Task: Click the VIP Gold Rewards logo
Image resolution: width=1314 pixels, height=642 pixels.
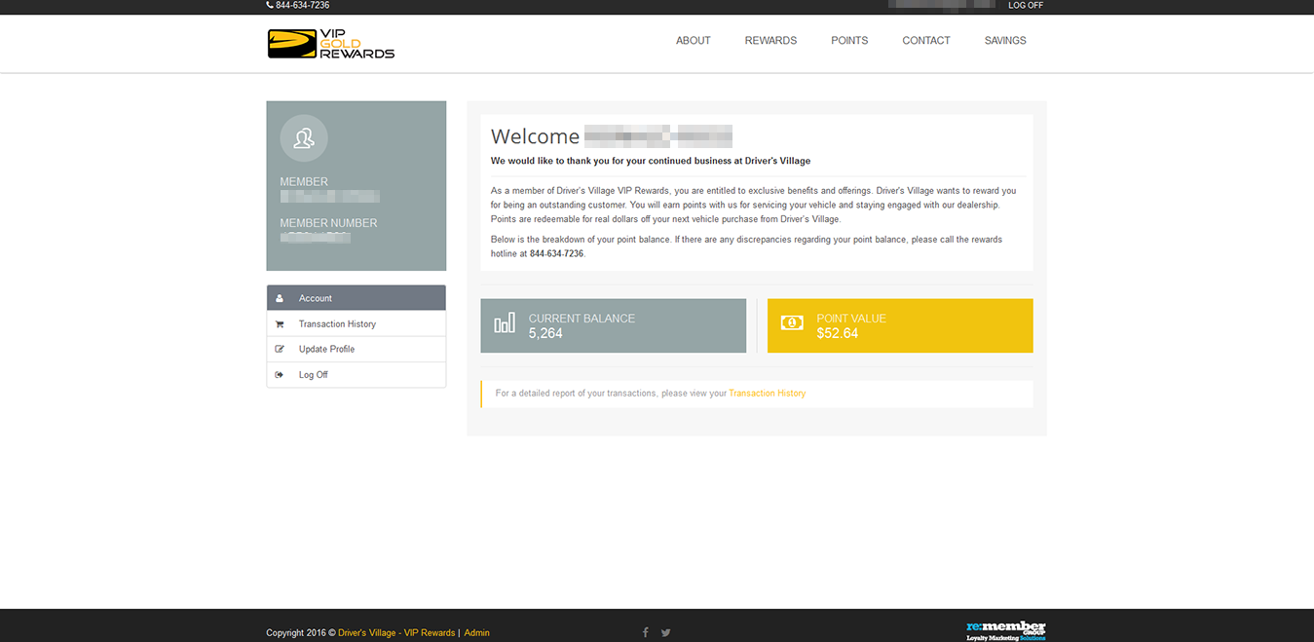Action: (331, 44)
